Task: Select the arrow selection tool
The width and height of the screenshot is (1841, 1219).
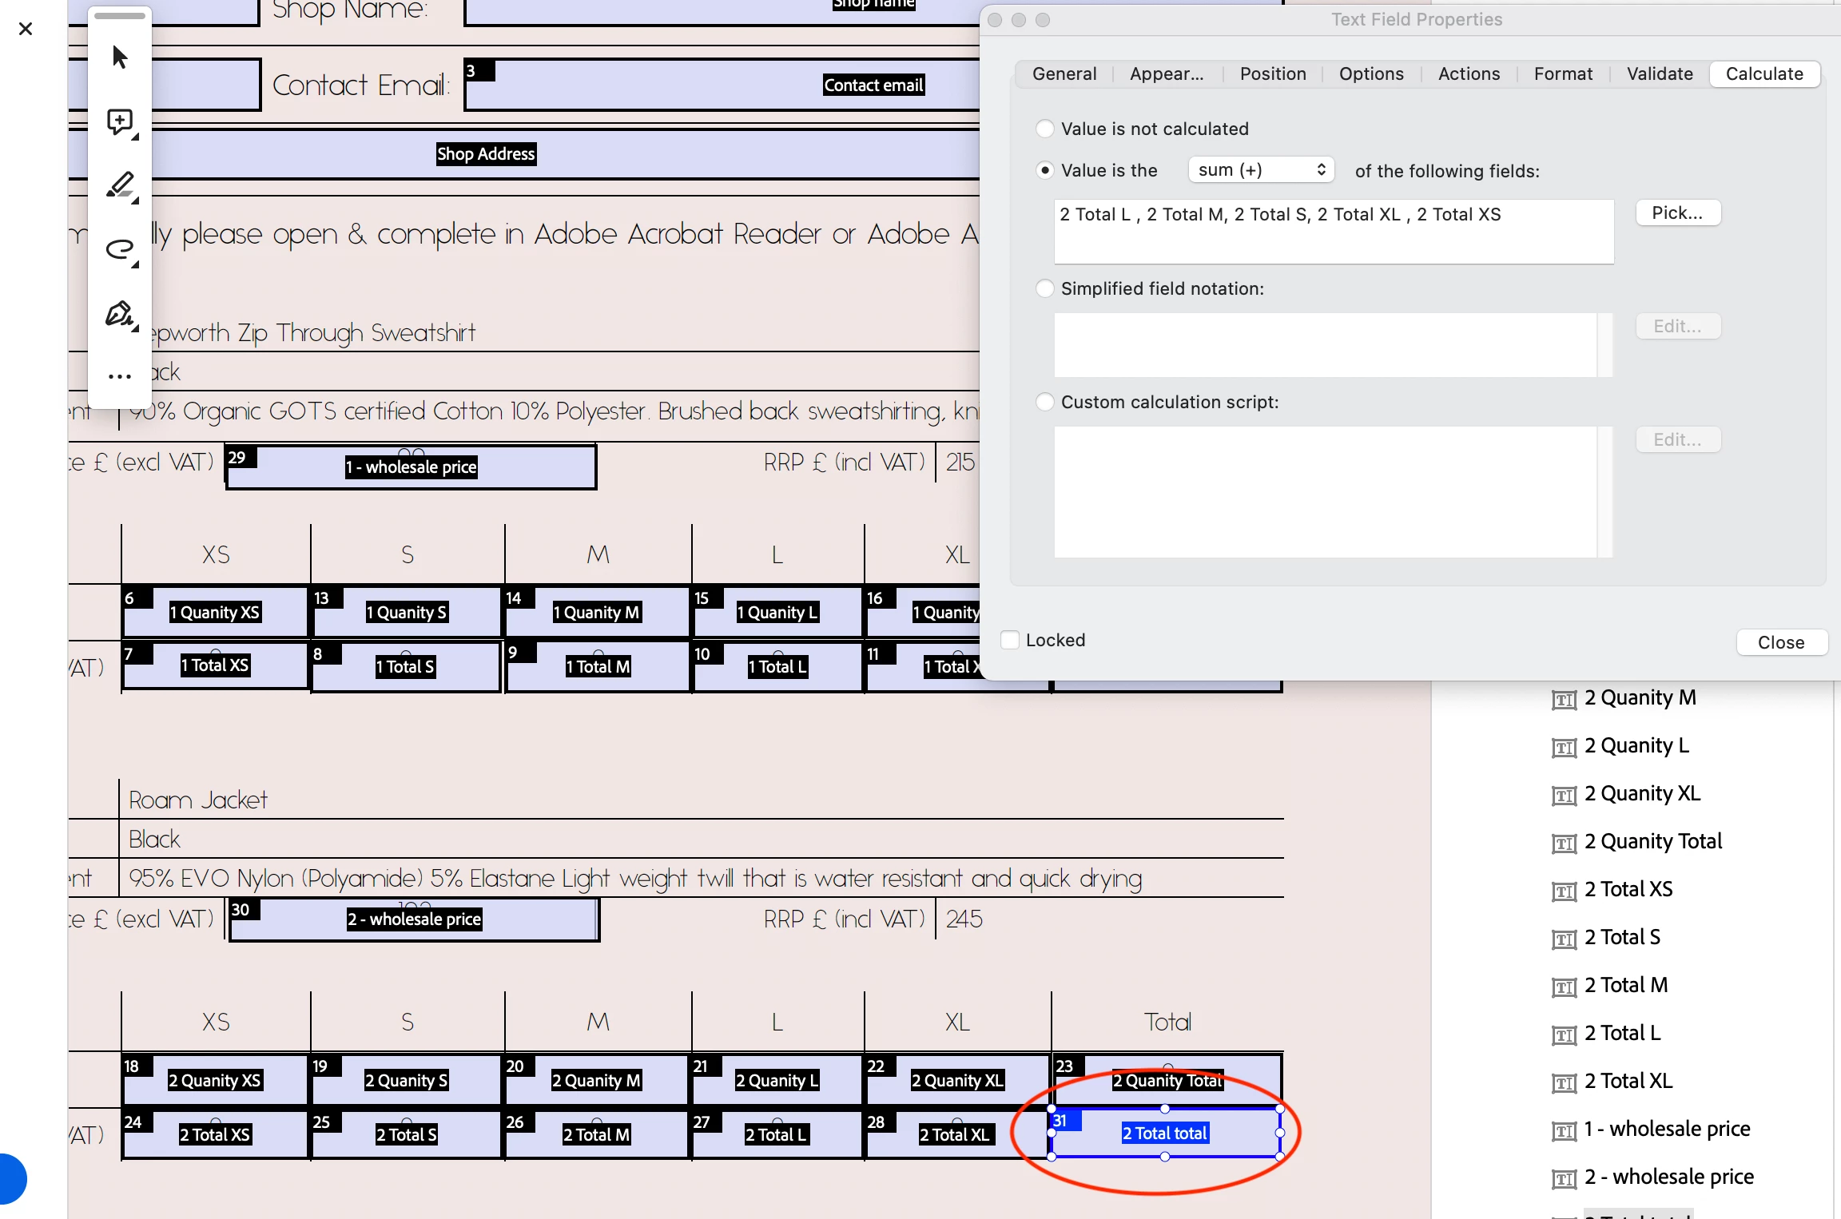Action: 120,57
